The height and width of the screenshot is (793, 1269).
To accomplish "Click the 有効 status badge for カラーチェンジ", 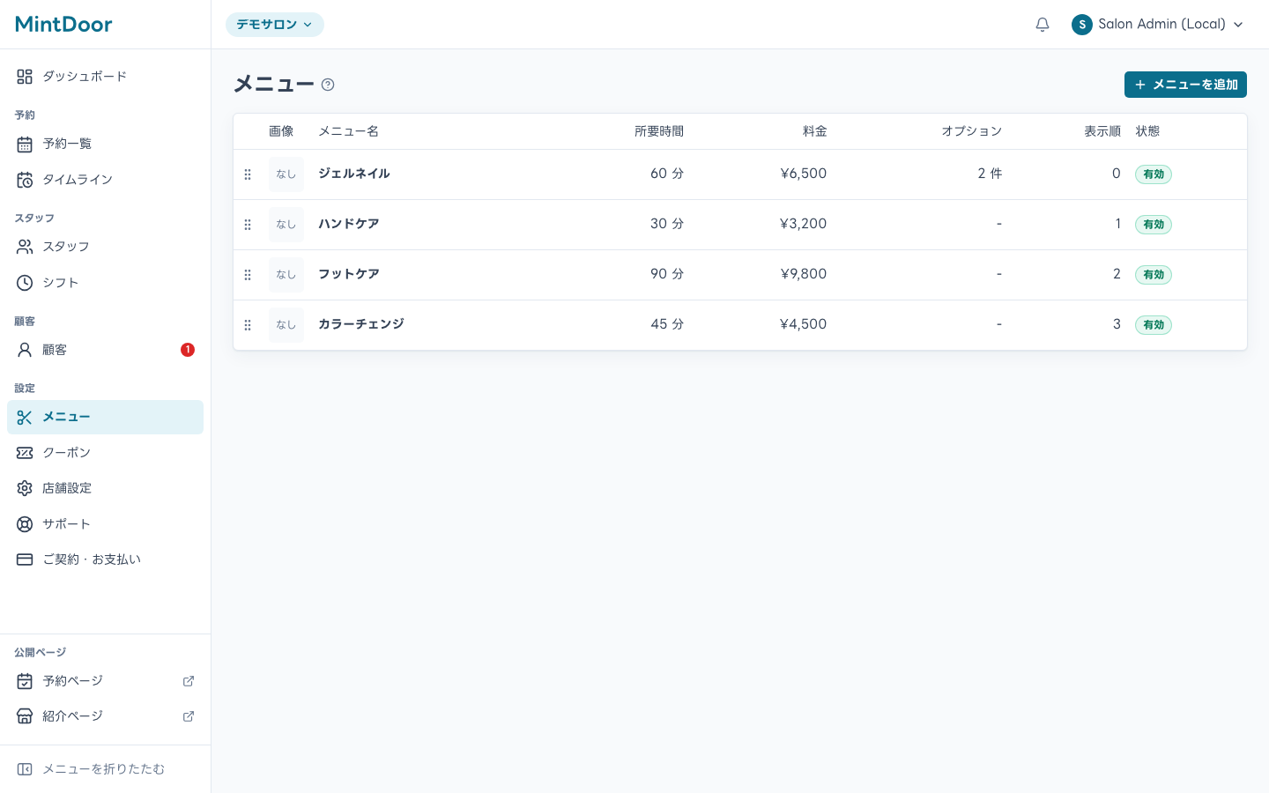I will click(1154, 325).
